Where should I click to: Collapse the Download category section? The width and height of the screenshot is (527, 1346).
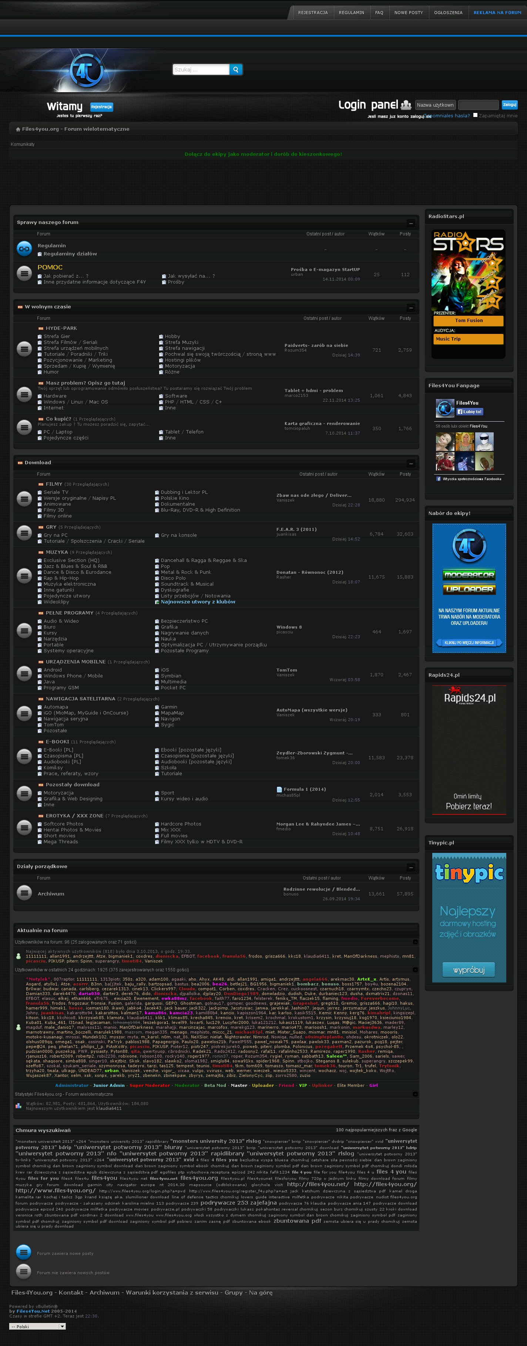coord(410,463)
